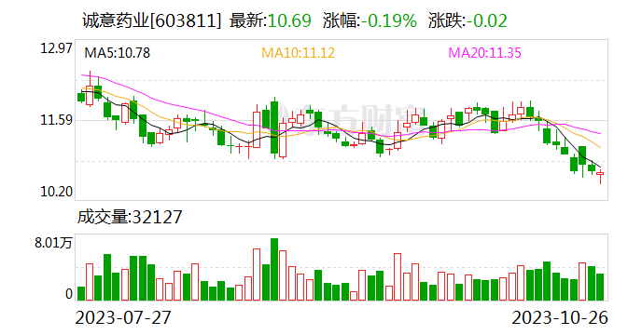642x335 pixels.
Task: Select the MA10:11.12 indicator label
Action: tap(298, 53)
